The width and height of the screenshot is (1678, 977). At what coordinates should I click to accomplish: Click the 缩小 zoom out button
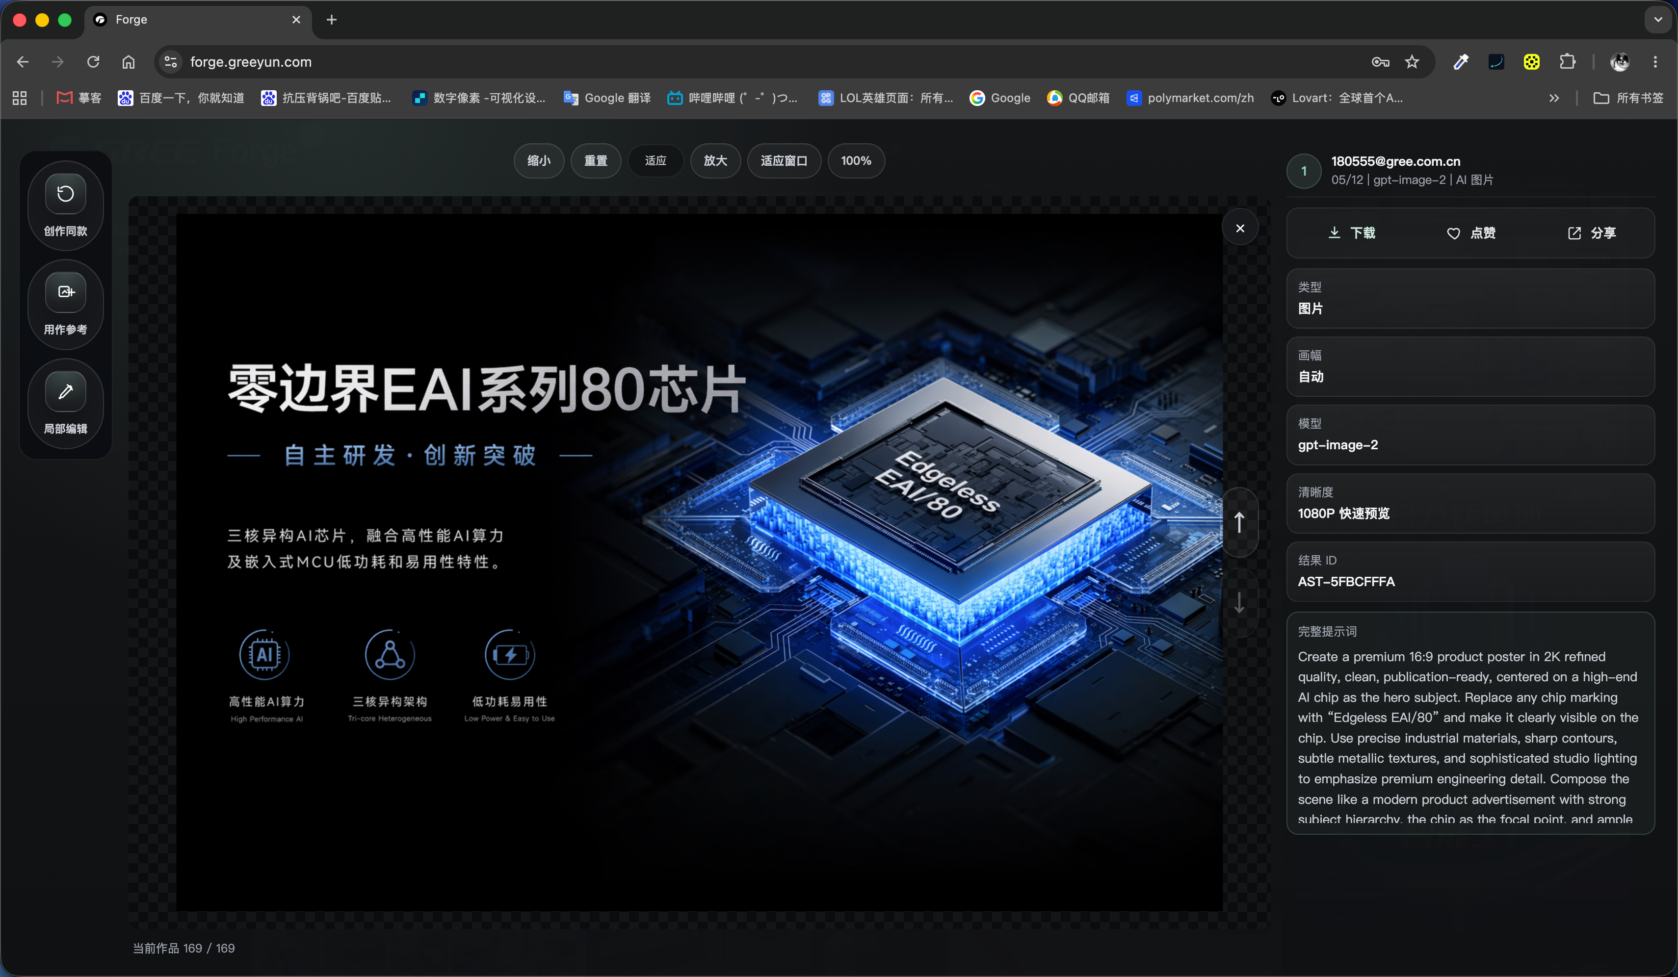539,160
